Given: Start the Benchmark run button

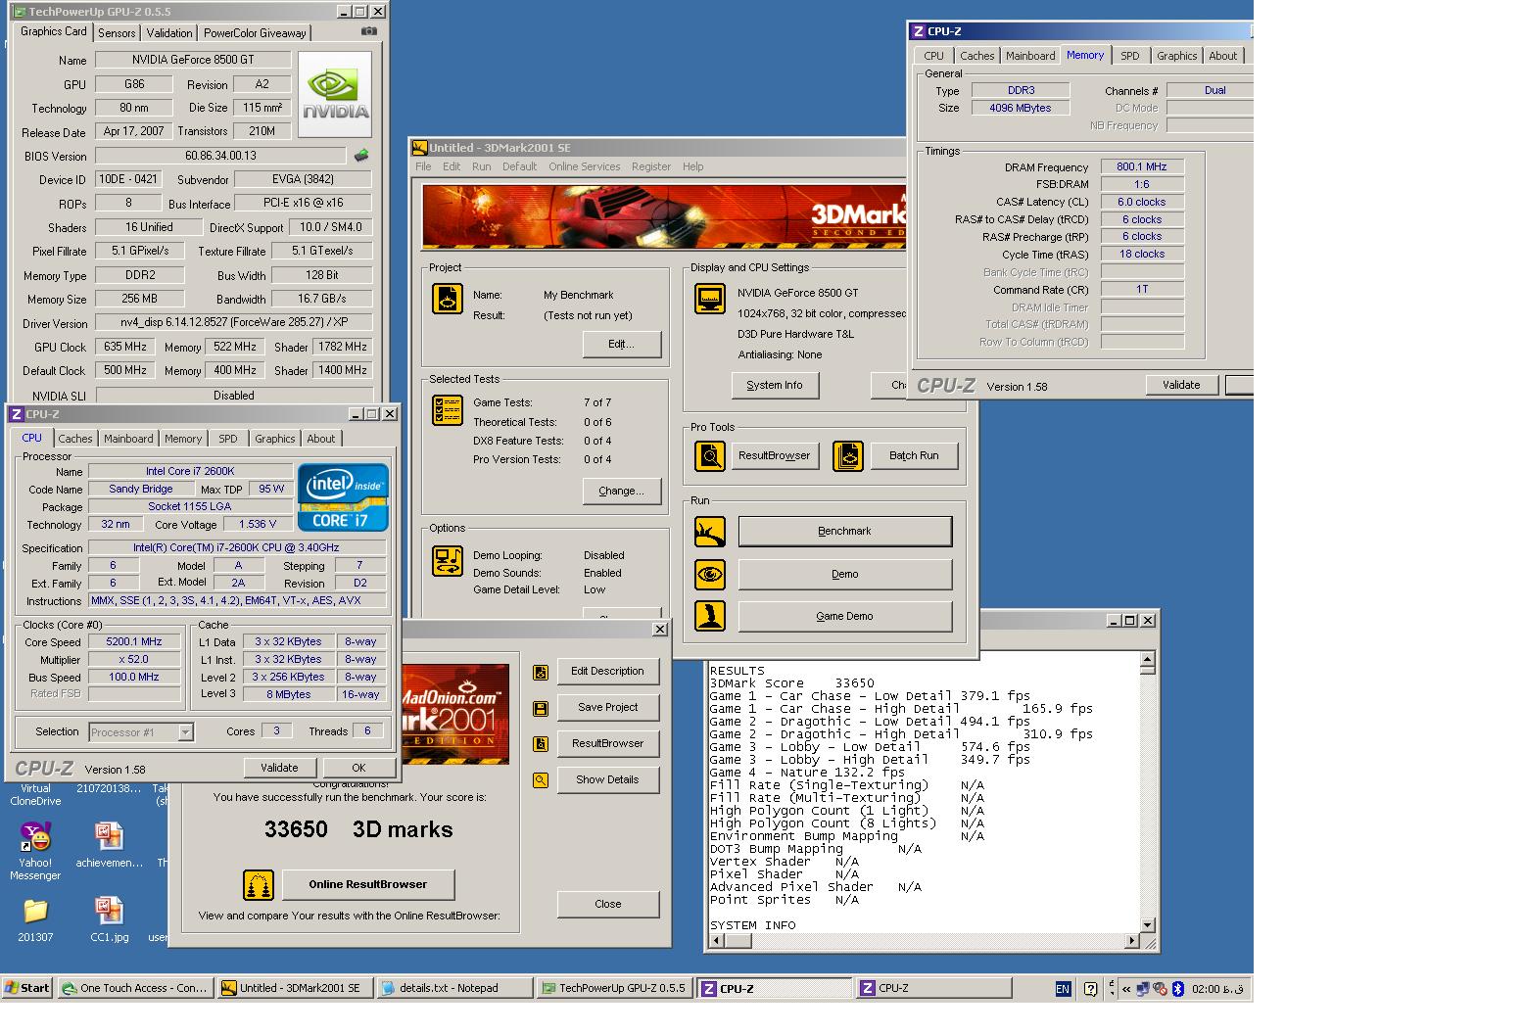Looking at the screenshot, I should (x=844, y=532).
